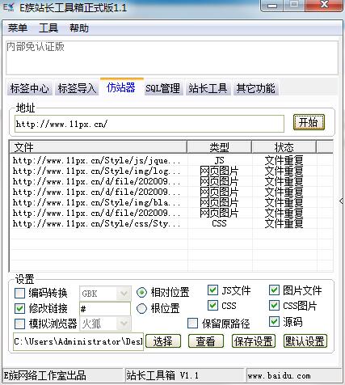Click the 保存设置 button
The height and width of the screenshot is (385, 345).
point(254,341)
